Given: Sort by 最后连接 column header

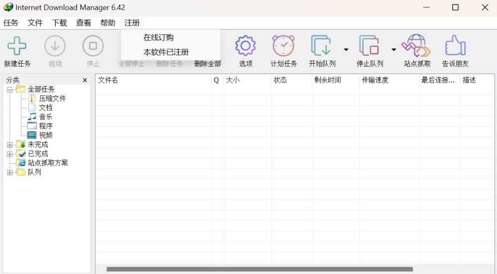Looking at the screenshot, I should [440, 80].
